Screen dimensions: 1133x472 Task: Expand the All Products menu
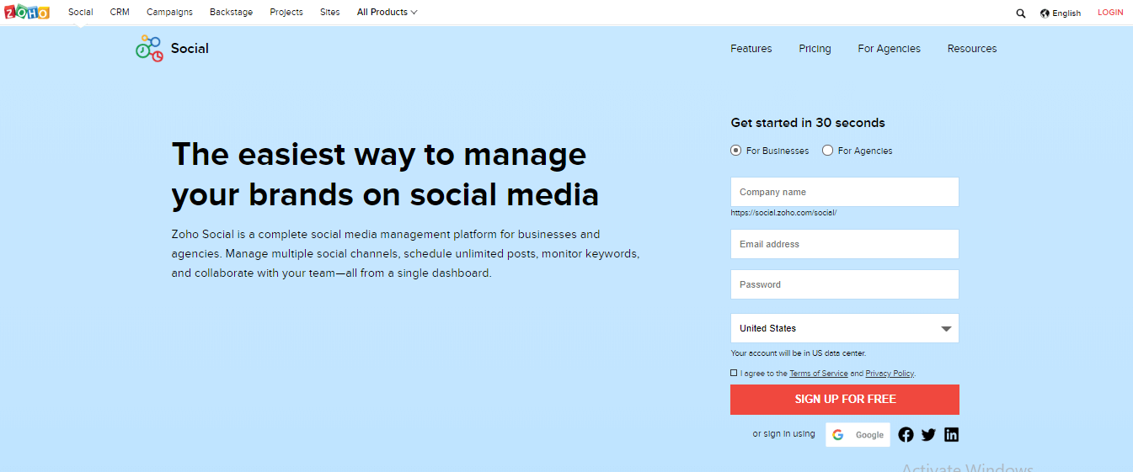[x=387, y=13]
